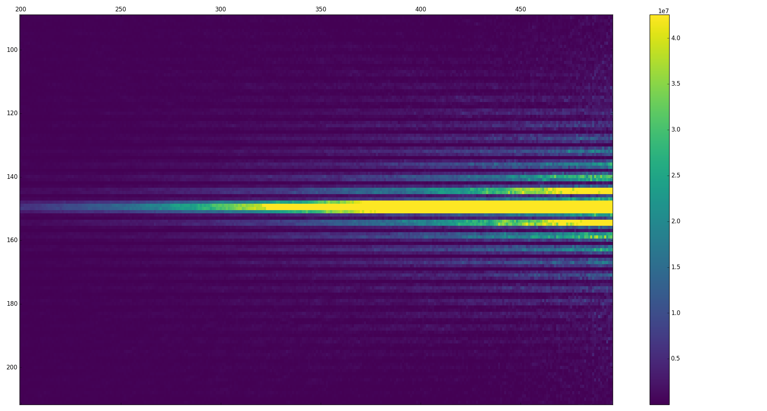Click the colorbar at the 2.5 level

coord(659,175)
